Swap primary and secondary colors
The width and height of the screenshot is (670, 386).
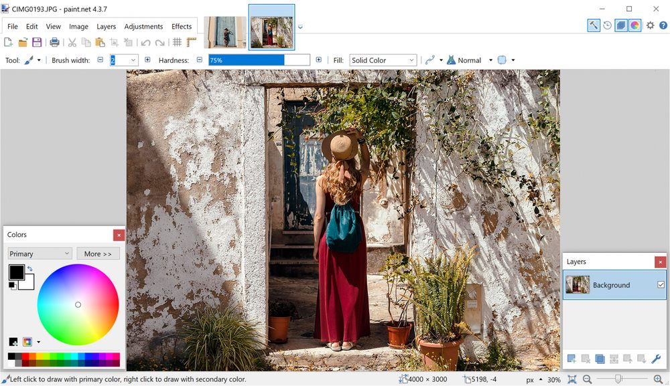pyautogui.click(x=29, y=269)
